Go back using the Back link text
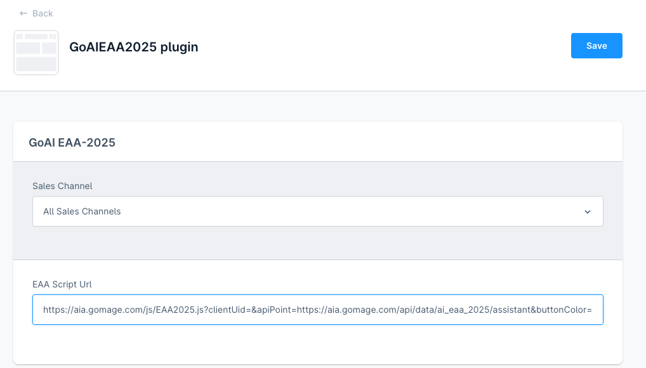This screenshot has width=646, height=368. (43, 13)
